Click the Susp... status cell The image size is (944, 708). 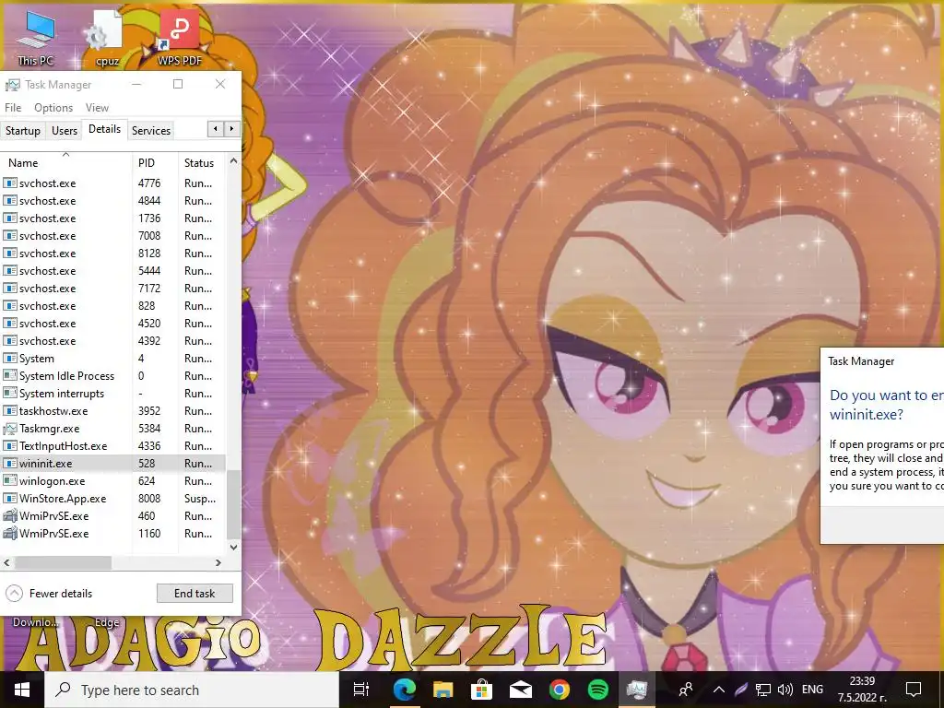tap(200, 499)
